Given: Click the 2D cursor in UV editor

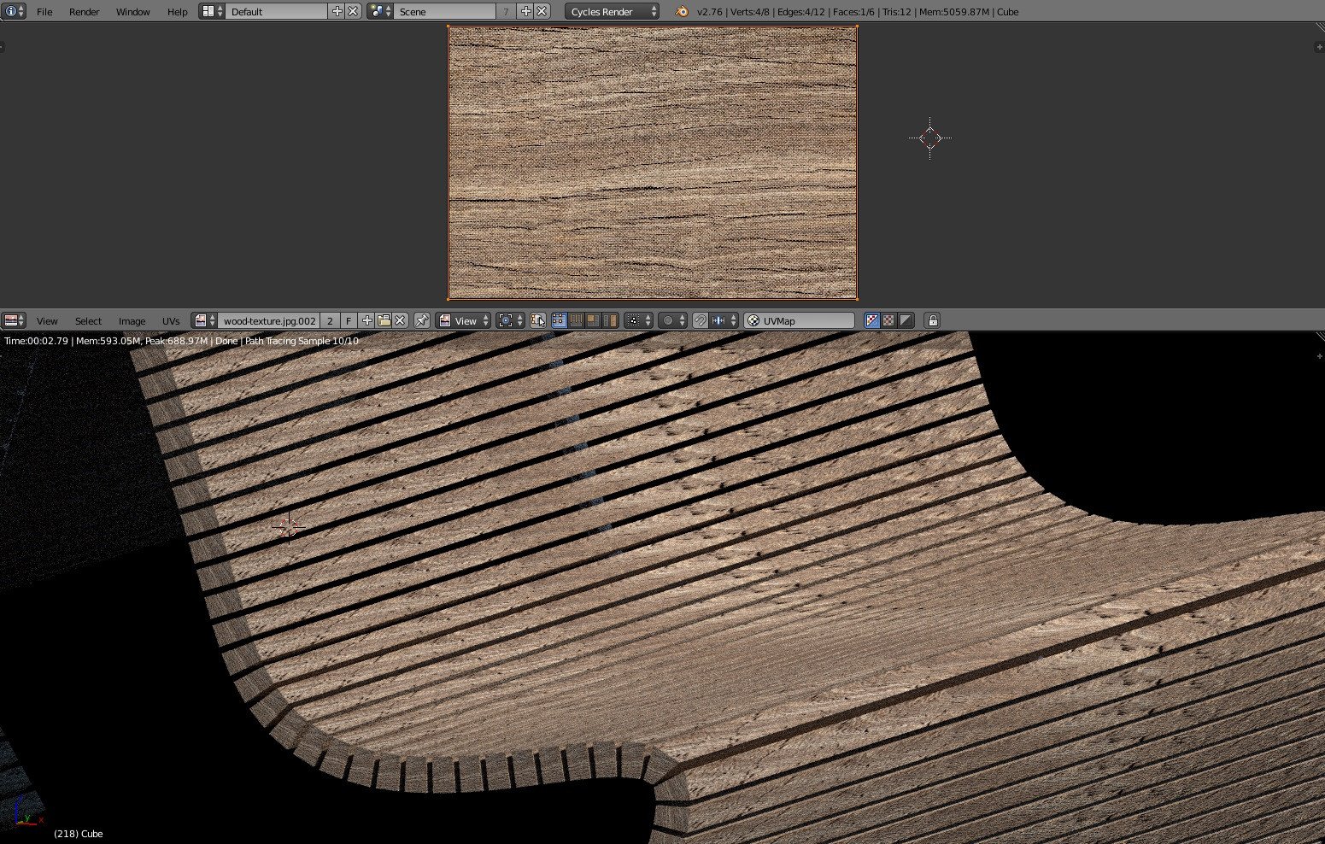Looking at the screenshot, I should point(930,138).
